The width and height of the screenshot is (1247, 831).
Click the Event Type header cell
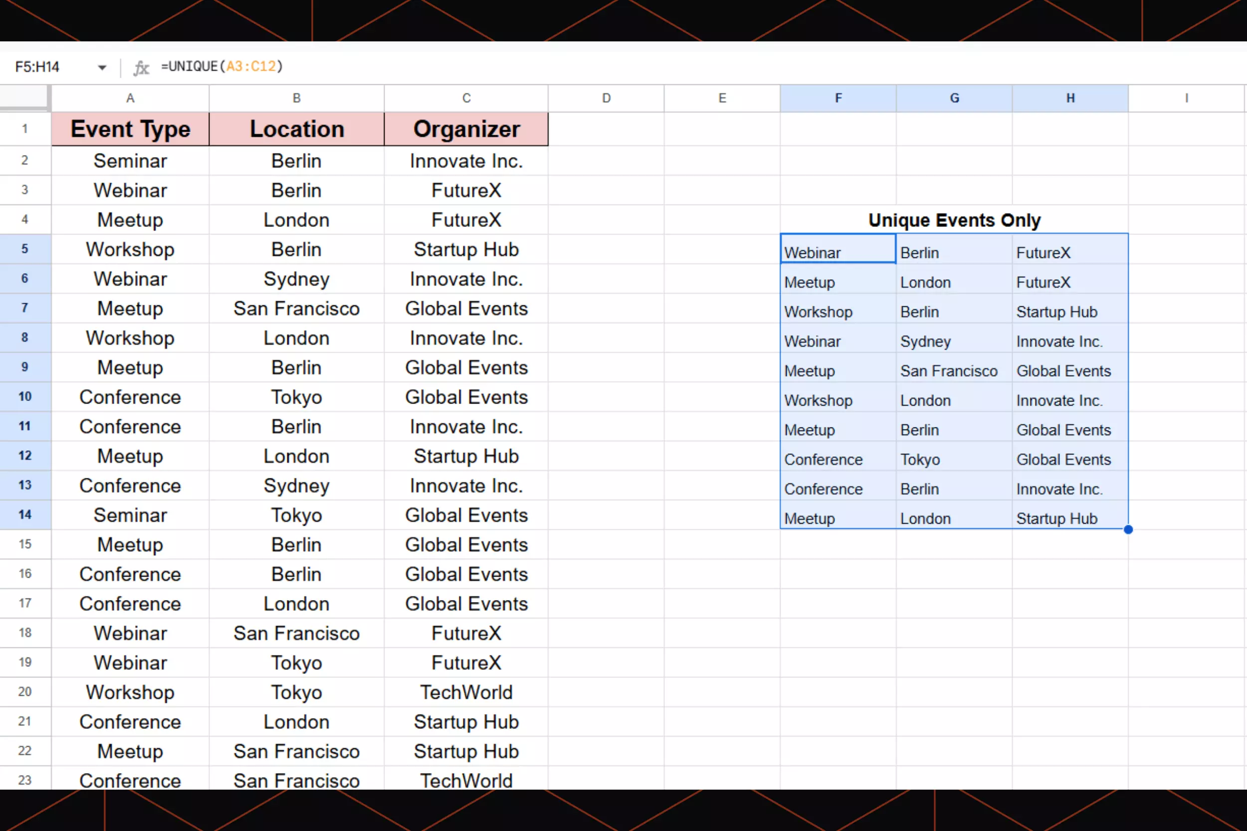coord(130,129)
